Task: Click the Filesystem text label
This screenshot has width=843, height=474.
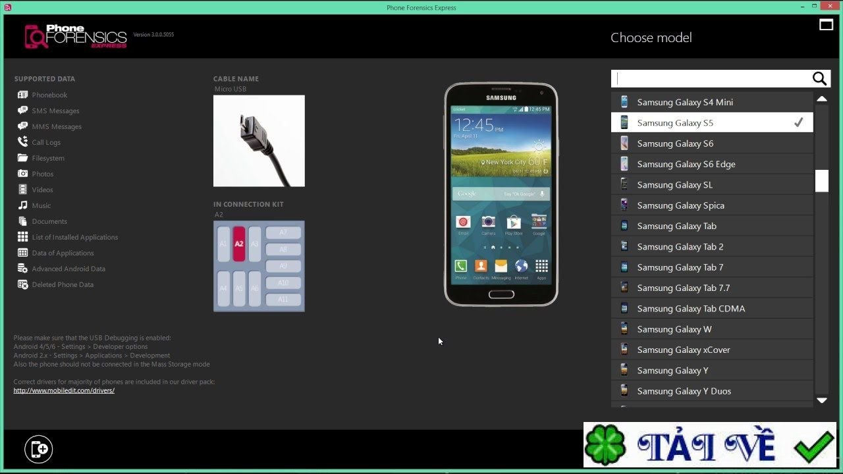Action: 48,158
